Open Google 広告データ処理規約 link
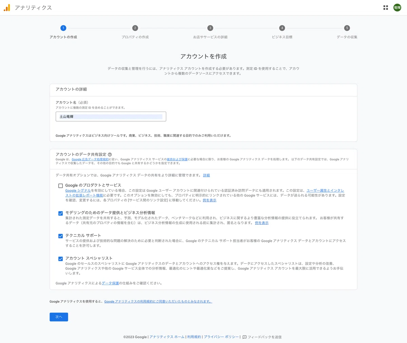The width and height of the screenshot is (407, 343). tap(90, 159)
